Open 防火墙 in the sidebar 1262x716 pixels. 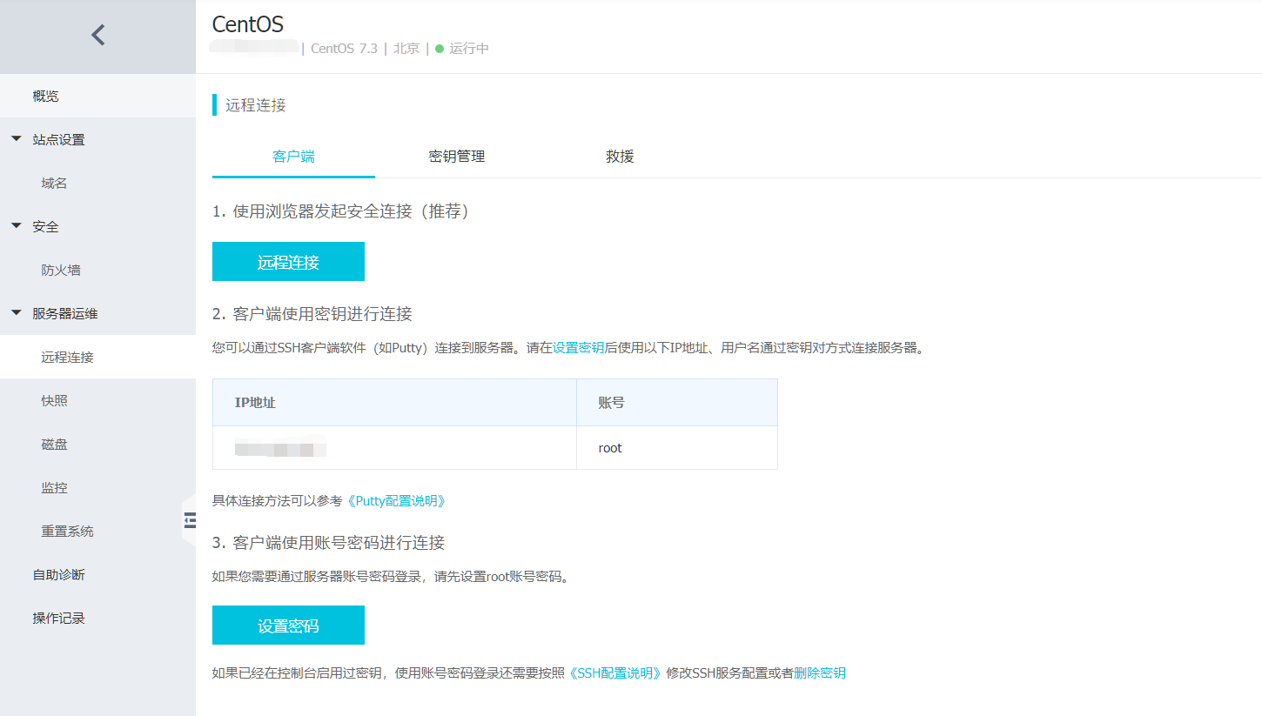(x=97, y=270)
